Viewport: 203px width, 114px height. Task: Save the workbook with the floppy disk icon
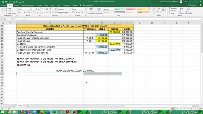click(x=3, y=2)
